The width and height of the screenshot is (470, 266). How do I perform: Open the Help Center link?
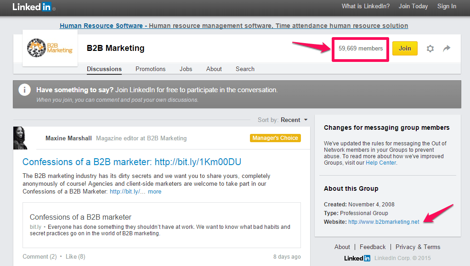tap(381, 163)
